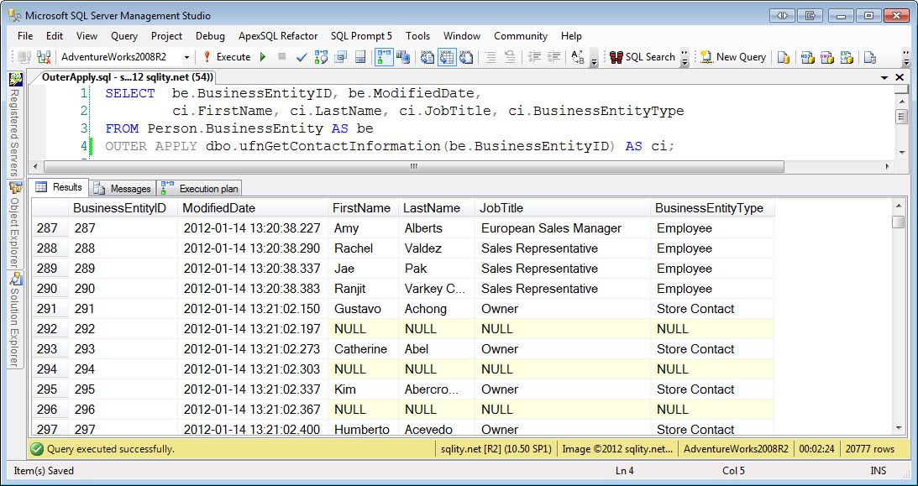Screen dimensions: 918x486
Task: Open the AdventureWorks2008R2 database dropdown
Action: click(186, 57)
